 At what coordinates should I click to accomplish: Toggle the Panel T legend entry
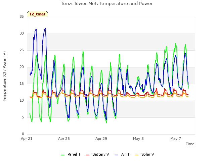[x=71, y=154]
